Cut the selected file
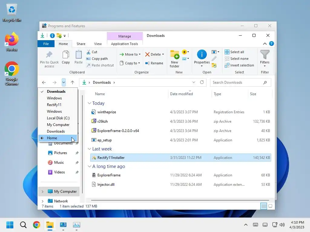 92,52
